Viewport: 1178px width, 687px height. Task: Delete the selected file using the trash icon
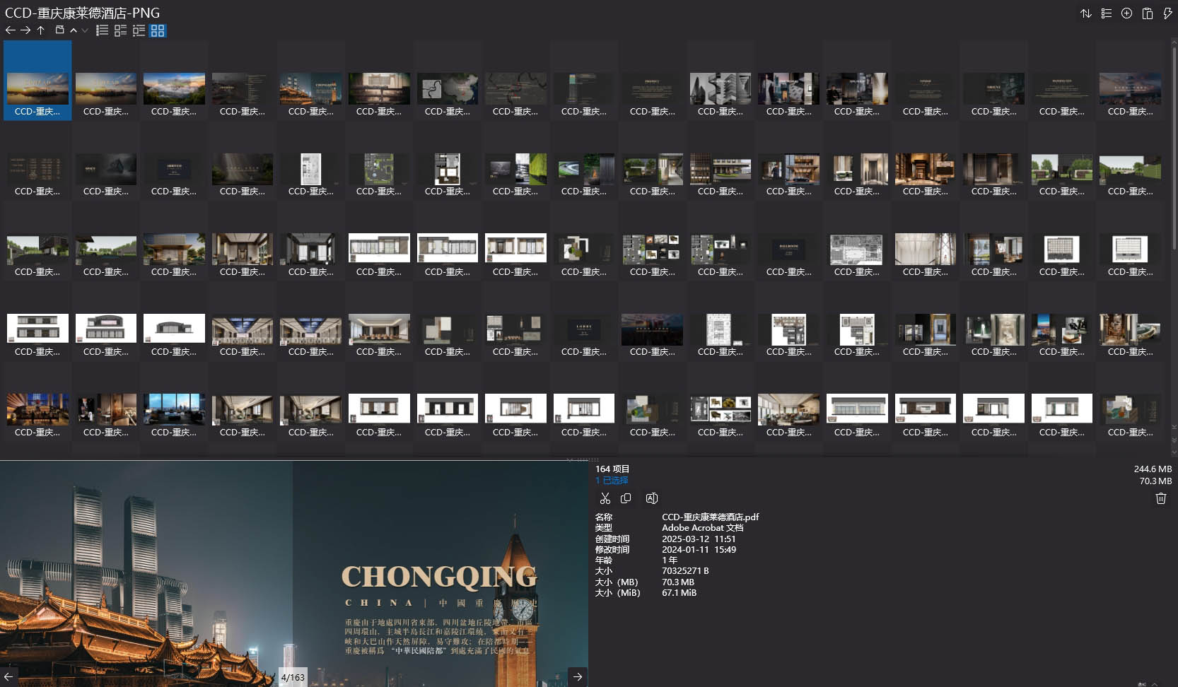[x=1160, y=498]
